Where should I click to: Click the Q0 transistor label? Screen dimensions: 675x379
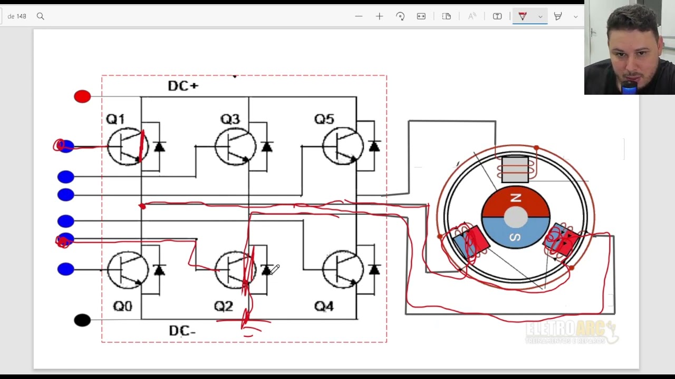coord(122,306)
